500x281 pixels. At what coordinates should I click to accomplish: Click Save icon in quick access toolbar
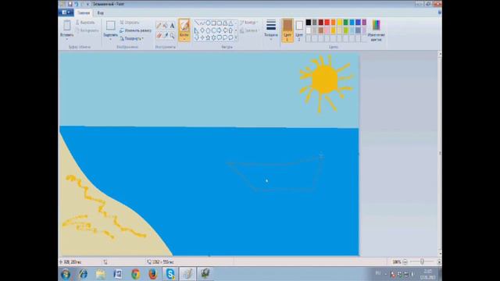pyautogui.click(x=70, y=4)
